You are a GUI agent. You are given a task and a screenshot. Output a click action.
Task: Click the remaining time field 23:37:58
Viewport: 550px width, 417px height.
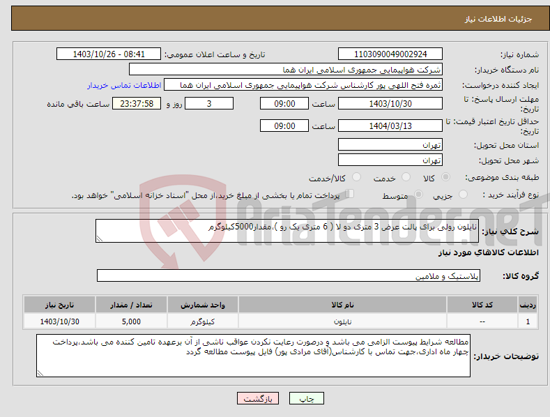[x=137, y=103]
